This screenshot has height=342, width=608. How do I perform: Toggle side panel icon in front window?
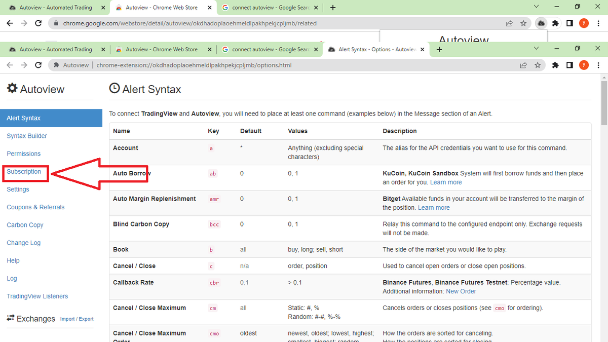[569, 65]
